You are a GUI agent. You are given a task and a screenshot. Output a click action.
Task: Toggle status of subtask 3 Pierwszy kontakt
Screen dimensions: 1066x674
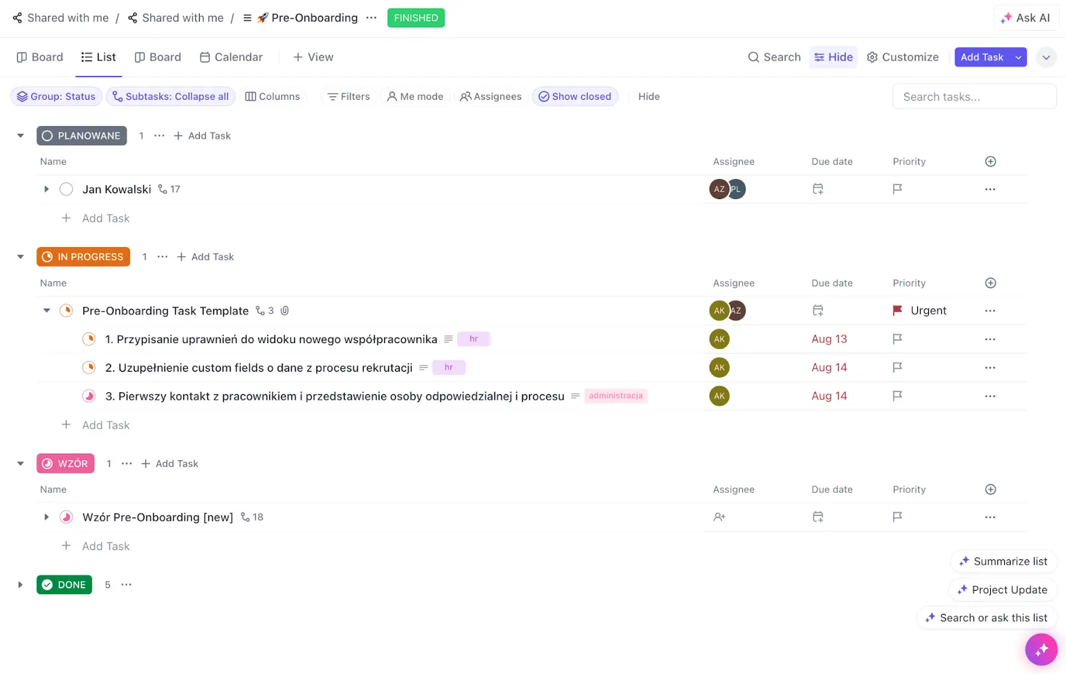tap(89, 396)
